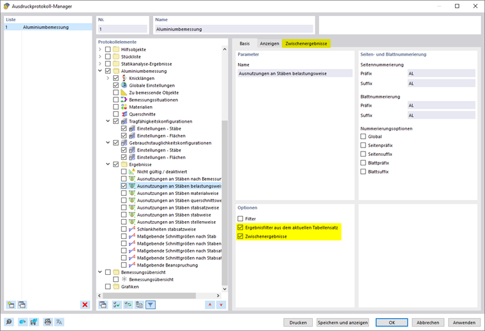Uncheck the Zwischenergebnisse option checkbox
The width and height of the screenshot is (485, 331).
[x=241, y=236]
